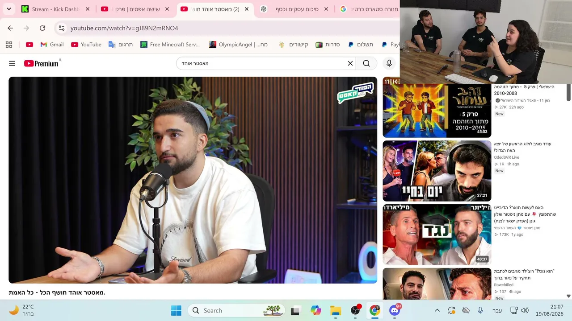Click the main video player
This screenshot has width=572, height=321.
tap(193, 180)
